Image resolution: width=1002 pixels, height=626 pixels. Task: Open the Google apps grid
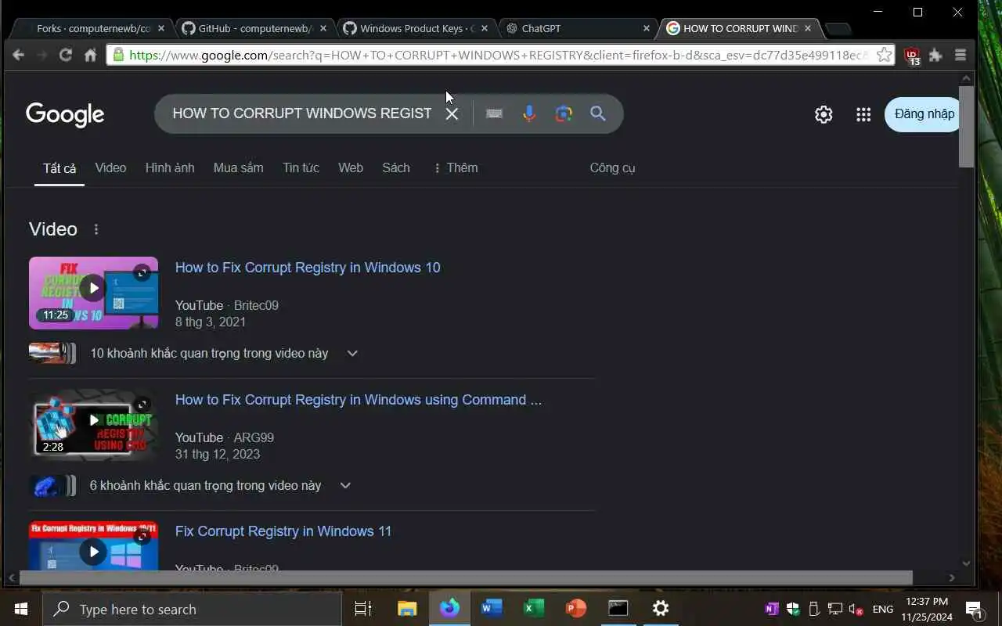[863, 114]
